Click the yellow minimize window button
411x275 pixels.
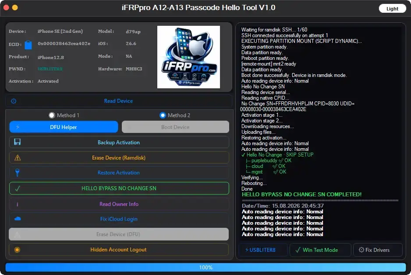coord(15,7)
